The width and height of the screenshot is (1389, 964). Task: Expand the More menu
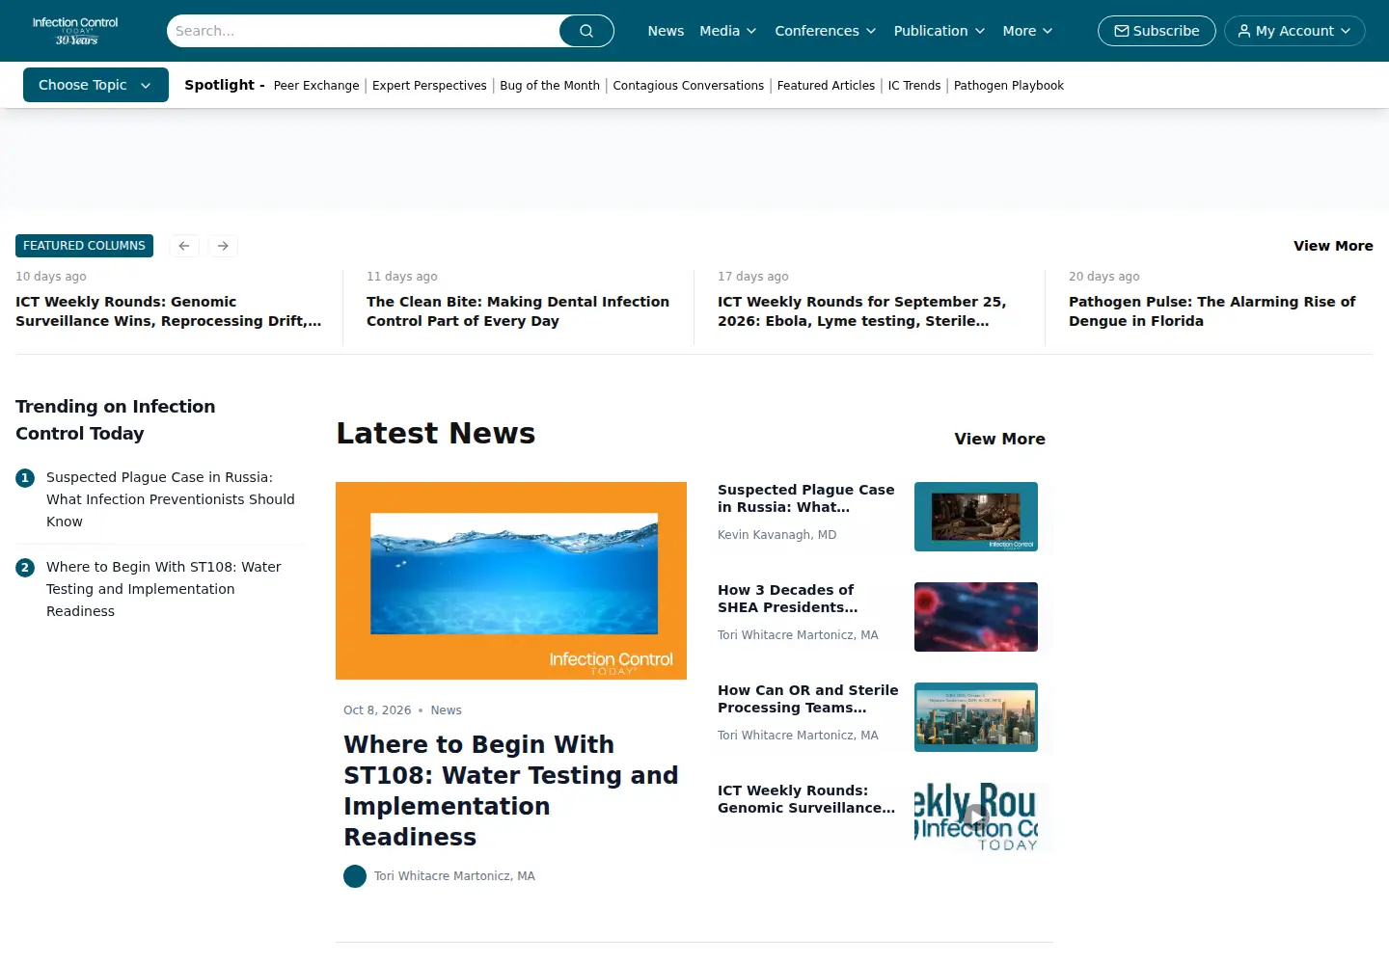1028,31
